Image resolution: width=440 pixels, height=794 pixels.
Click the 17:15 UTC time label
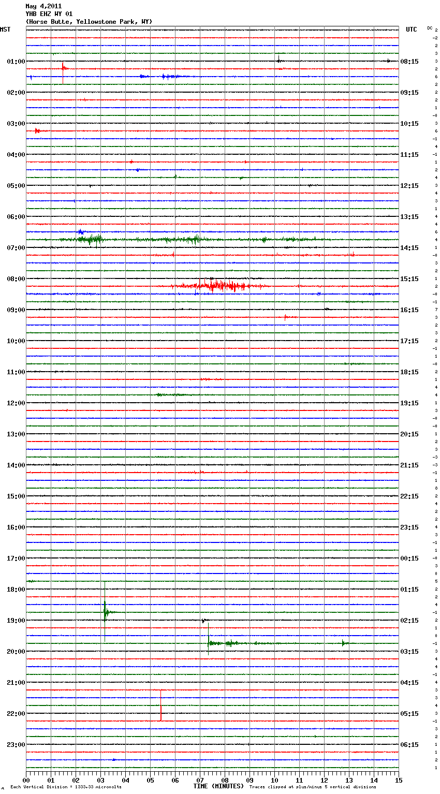click(409, 341)
